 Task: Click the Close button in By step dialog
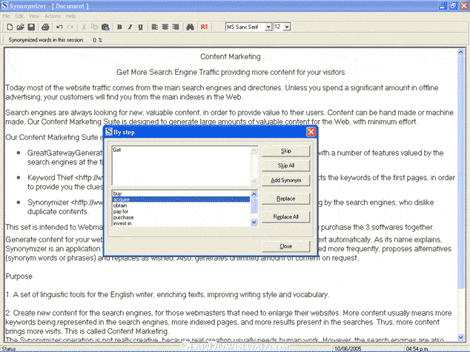[x=285, y=246]
